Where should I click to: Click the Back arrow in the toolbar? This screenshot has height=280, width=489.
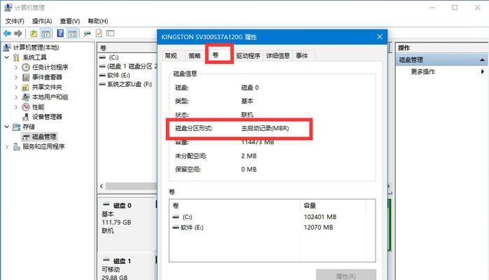tap(7, 34)
